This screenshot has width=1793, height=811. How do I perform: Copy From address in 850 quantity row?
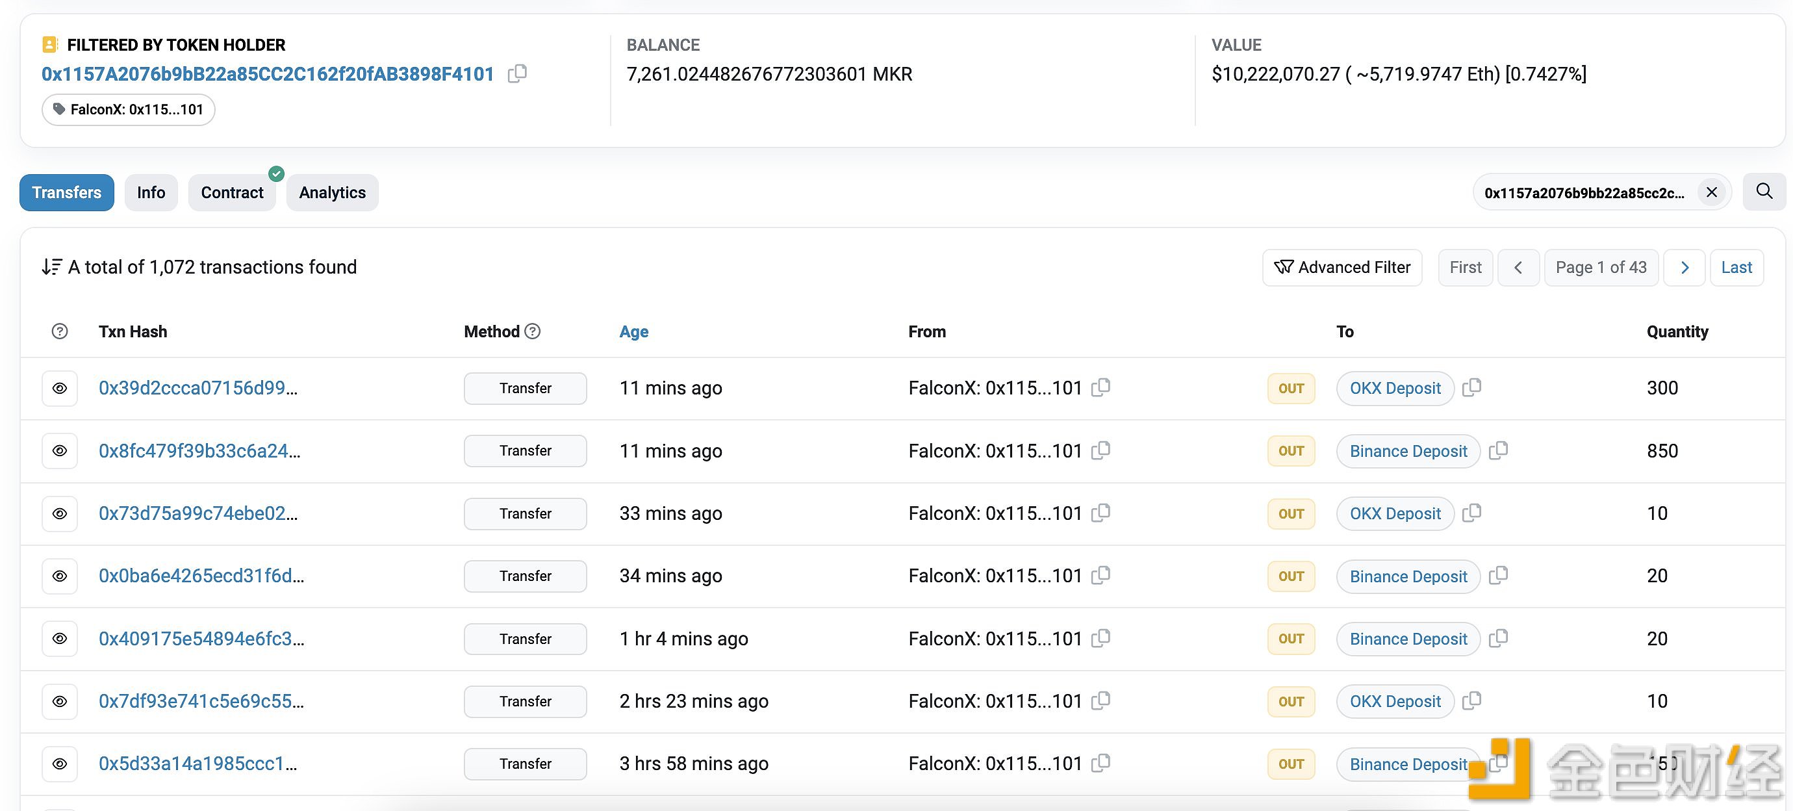point(1100,450)
